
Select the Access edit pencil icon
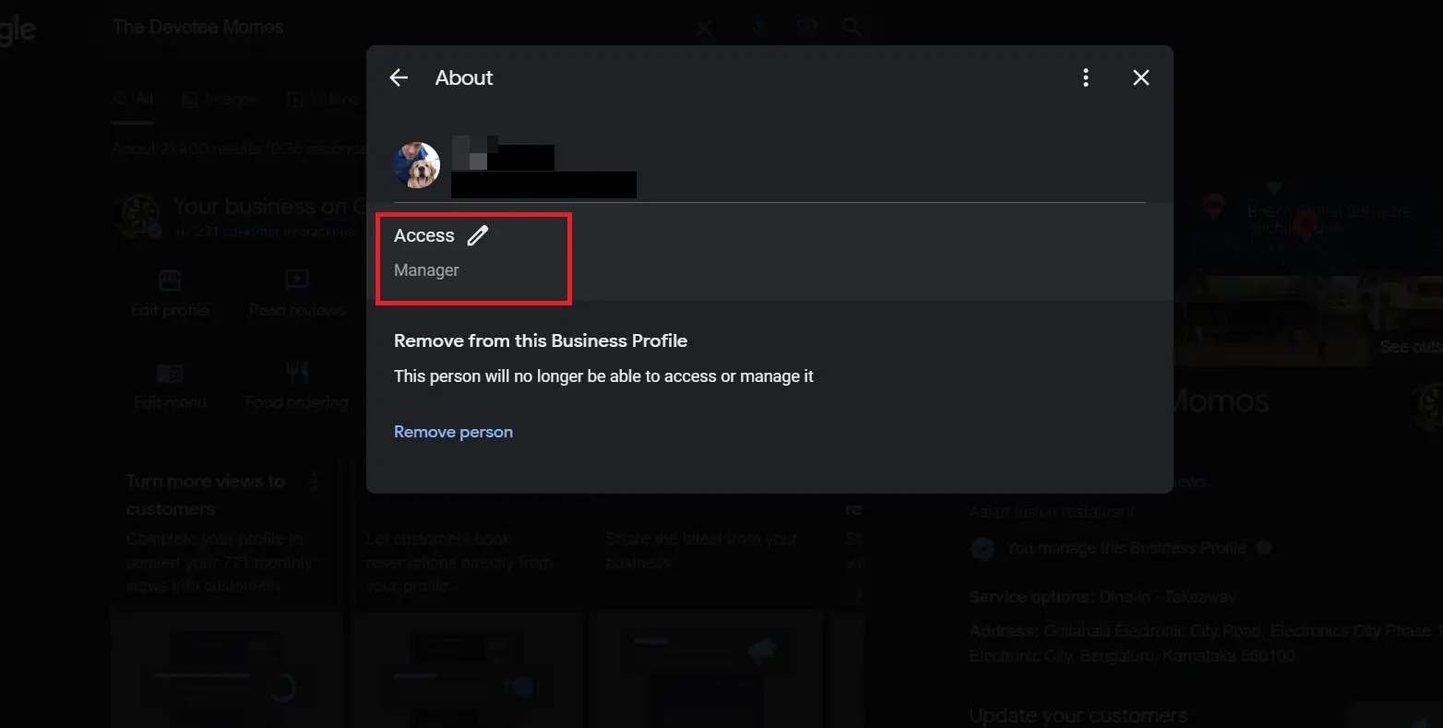tap(478, 235)
